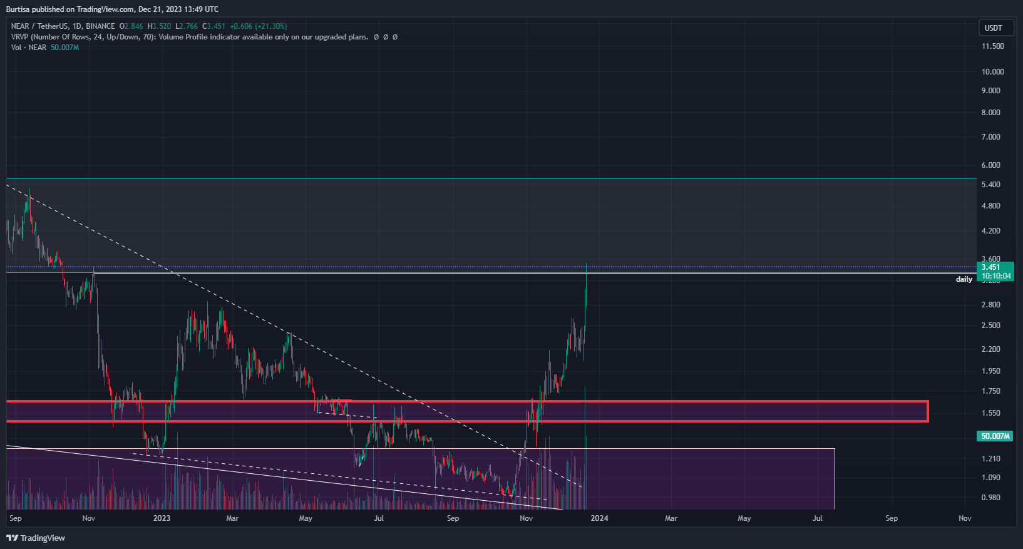Click the 8.000 price axis label
Viewport: 1023px width, 549px height.
(x=991, y=113)
